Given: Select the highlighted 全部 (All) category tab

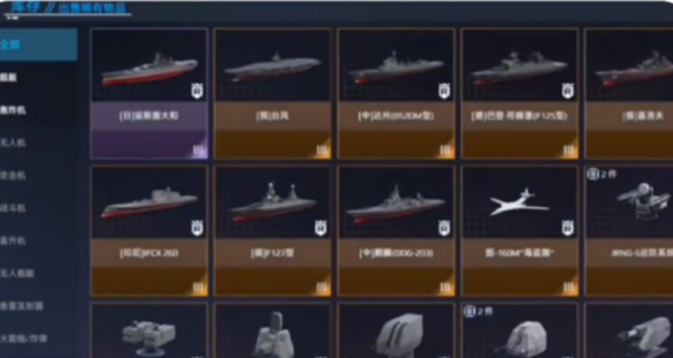Looking at the screenshot, I should [x=39, y=45].
